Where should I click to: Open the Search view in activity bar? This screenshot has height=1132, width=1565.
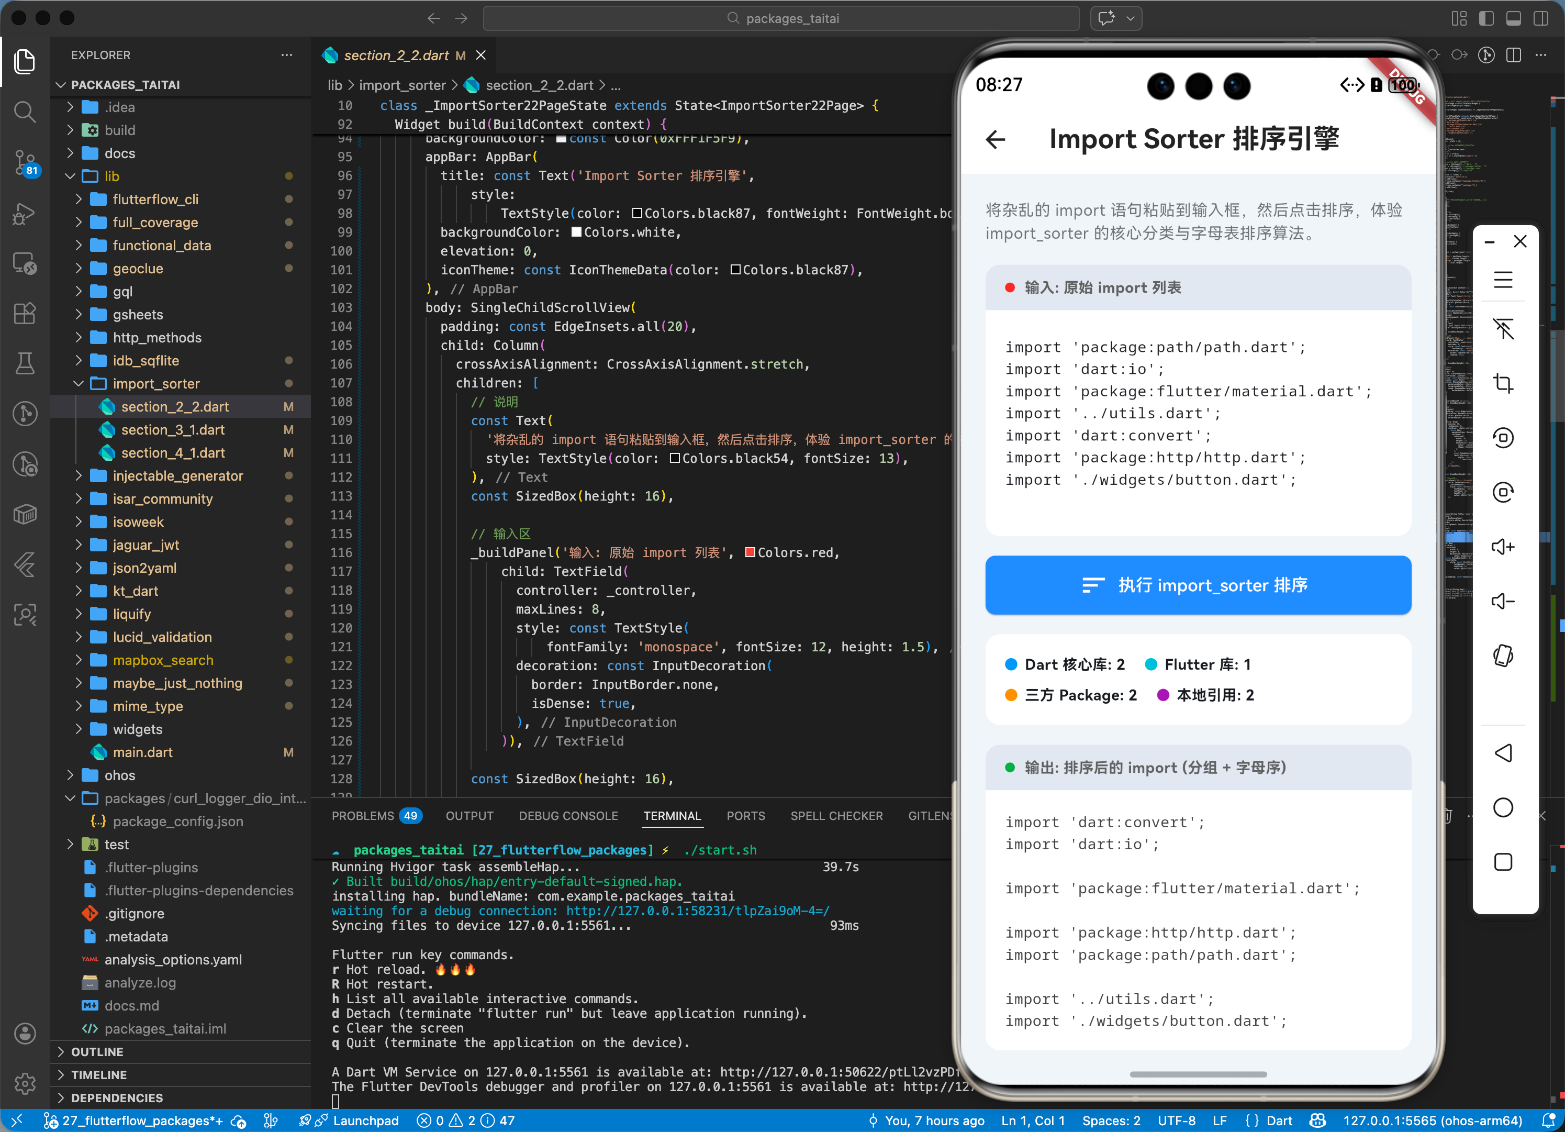click(x=25, y=112)
